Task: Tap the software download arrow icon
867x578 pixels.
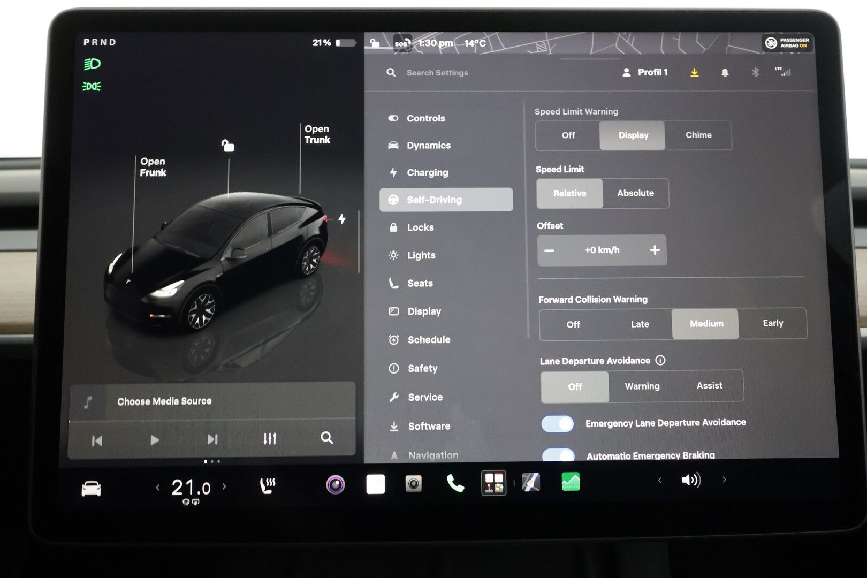Action: point(694,72)
